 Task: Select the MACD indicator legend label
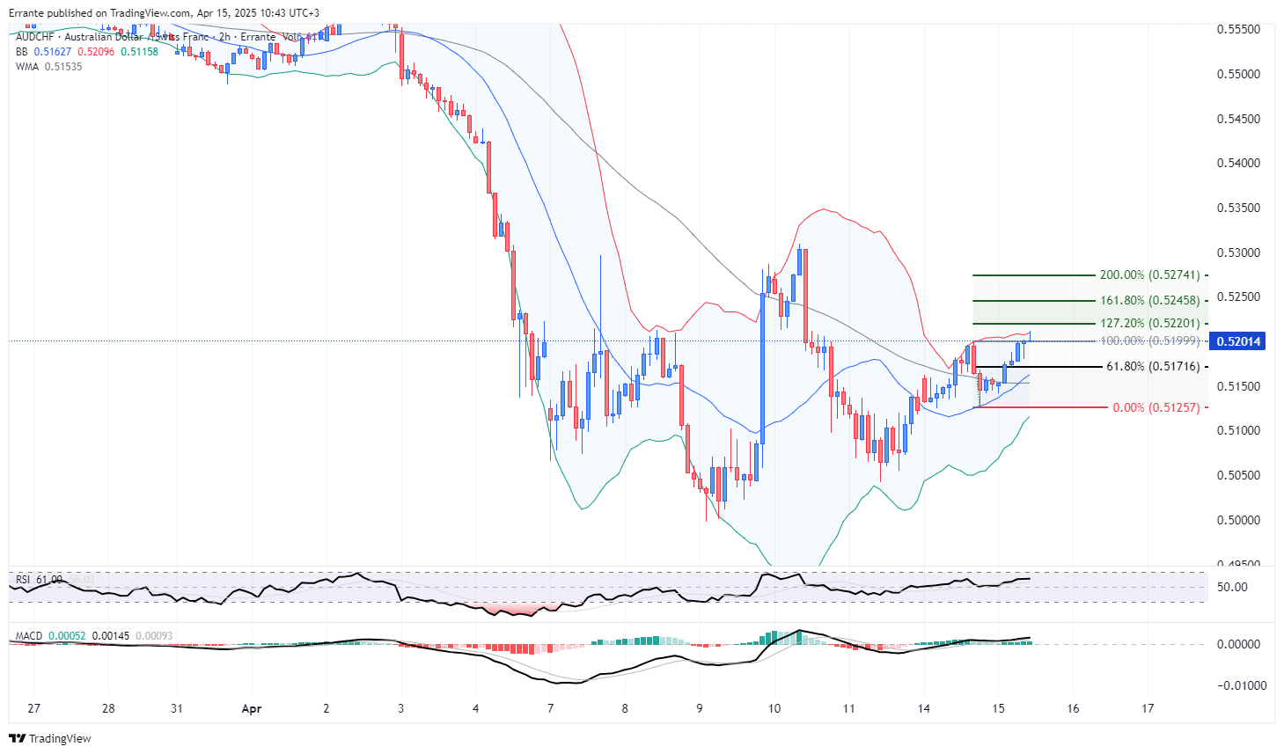click(x=28, y=635)
